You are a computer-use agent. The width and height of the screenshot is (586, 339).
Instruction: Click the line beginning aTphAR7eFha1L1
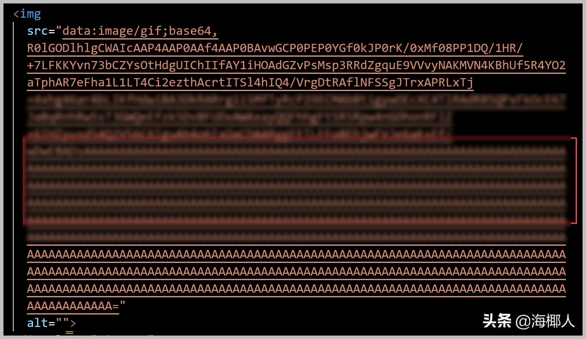pos(250,82)
